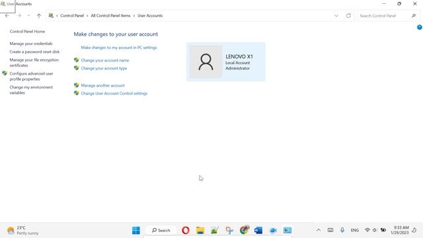Click Change your account type link
The width and height of the screenshot is (423, 238).
tap(104, 68)
